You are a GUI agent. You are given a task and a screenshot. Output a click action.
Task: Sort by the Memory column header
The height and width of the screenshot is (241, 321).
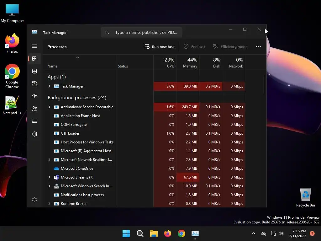click(x=188, y=63)
